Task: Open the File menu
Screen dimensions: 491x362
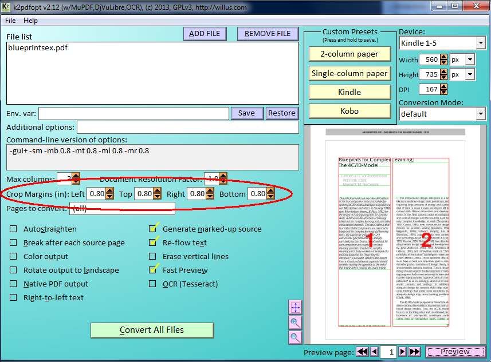Action: tap(10, 21)
